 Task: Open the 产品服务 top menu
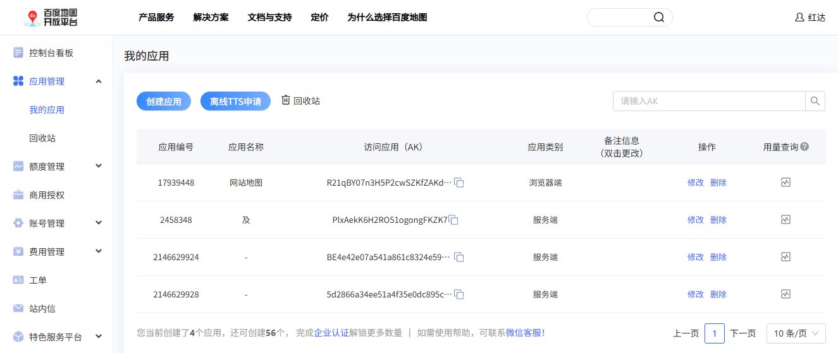point(156,18)
